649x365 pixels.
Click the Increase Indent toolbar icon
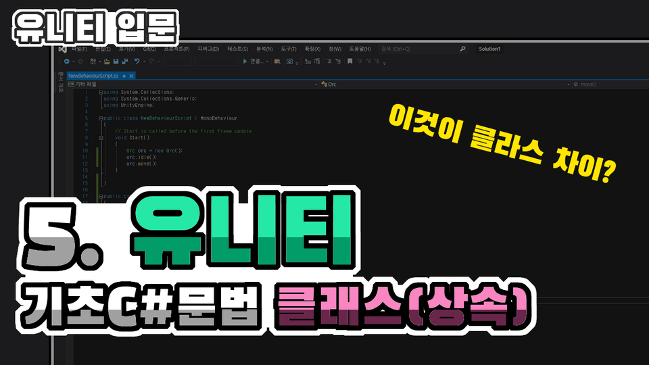[x=329, y=62]
